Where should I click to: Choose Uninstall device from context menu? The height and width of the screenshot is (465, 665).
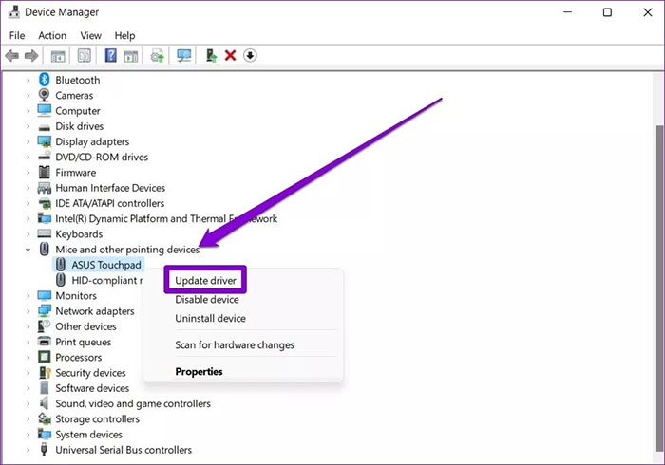210,319
